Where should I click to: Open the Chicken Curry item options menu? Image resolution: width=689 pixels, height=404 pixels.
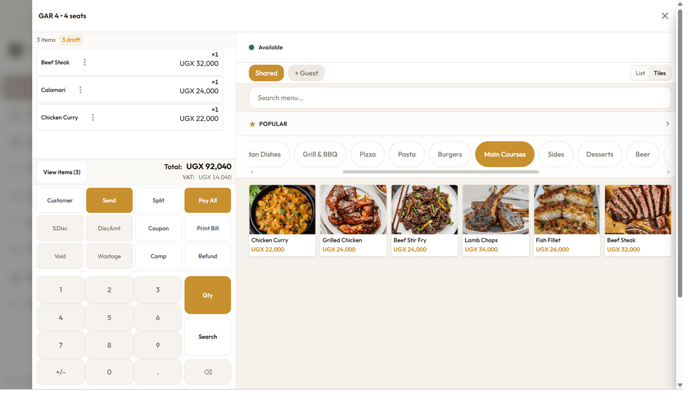click(93, 117)
